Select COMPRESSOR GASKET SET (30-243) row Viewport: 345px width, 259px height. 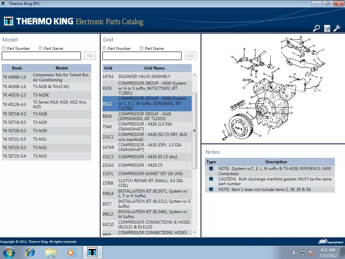(x=147, y=174)
